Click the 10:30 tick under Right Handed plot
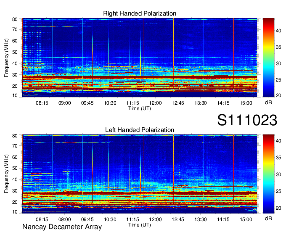 pos(110,103)
